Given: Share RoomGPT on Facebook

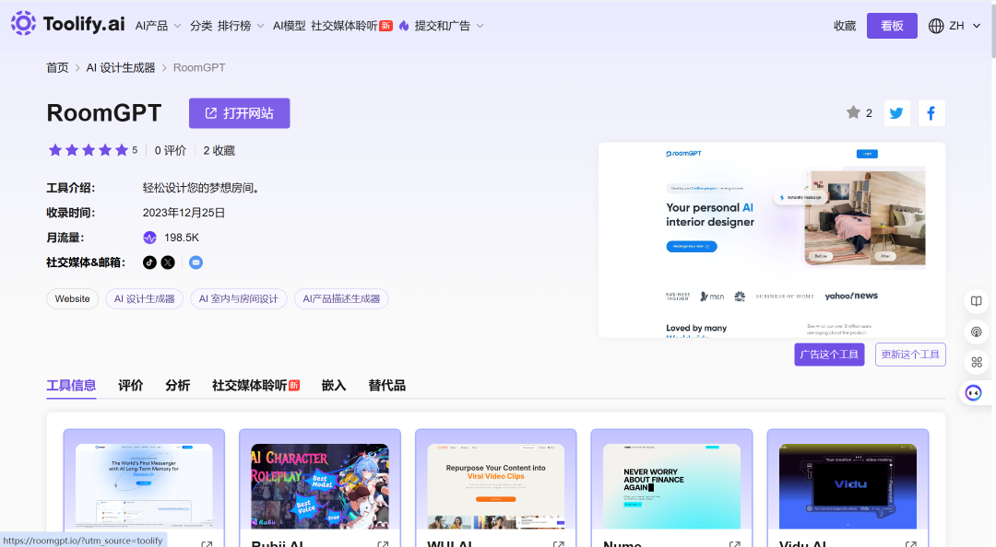Looking at the screenshot, I should pyautogui.click(x=931, y=113).
